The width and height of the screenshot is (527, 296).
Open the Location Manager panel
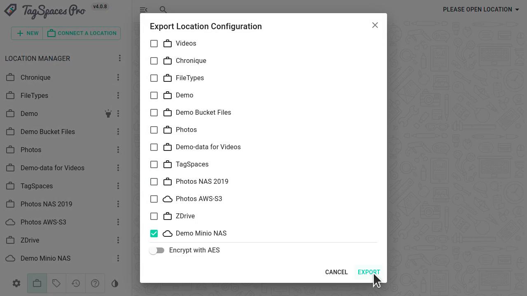(37, 283)
